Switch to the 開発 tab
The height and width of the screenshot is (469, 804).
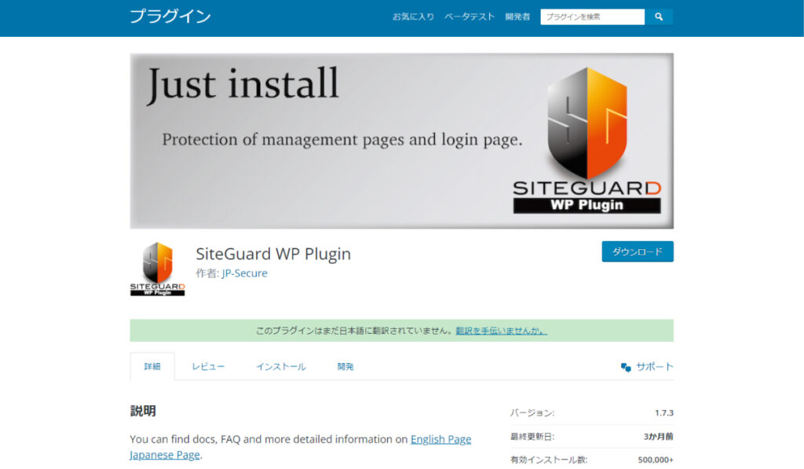click(345, 366)
